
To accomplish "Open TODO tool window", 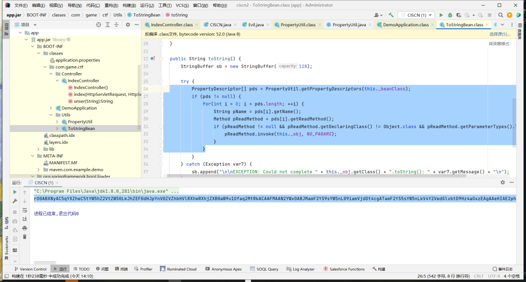I will 81,269.
